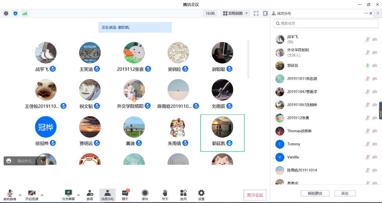
Task: Start recording the meeting
Action: 145,195
